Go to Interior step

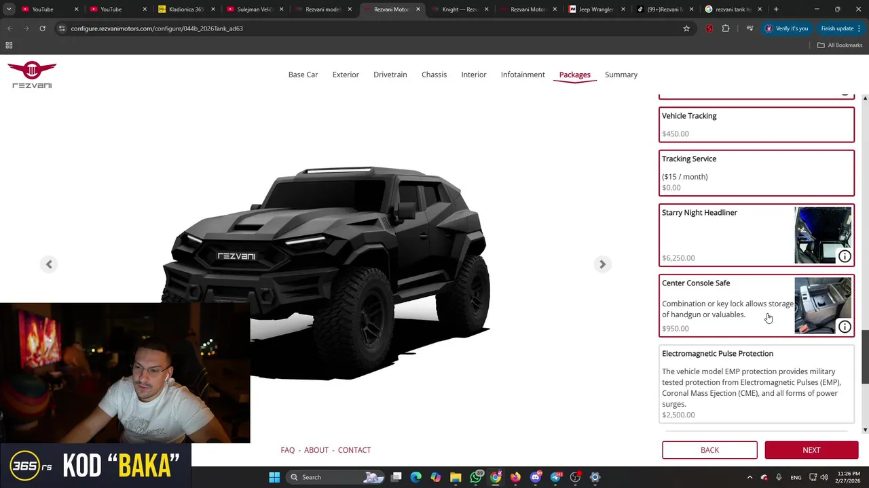coord(474,75)
